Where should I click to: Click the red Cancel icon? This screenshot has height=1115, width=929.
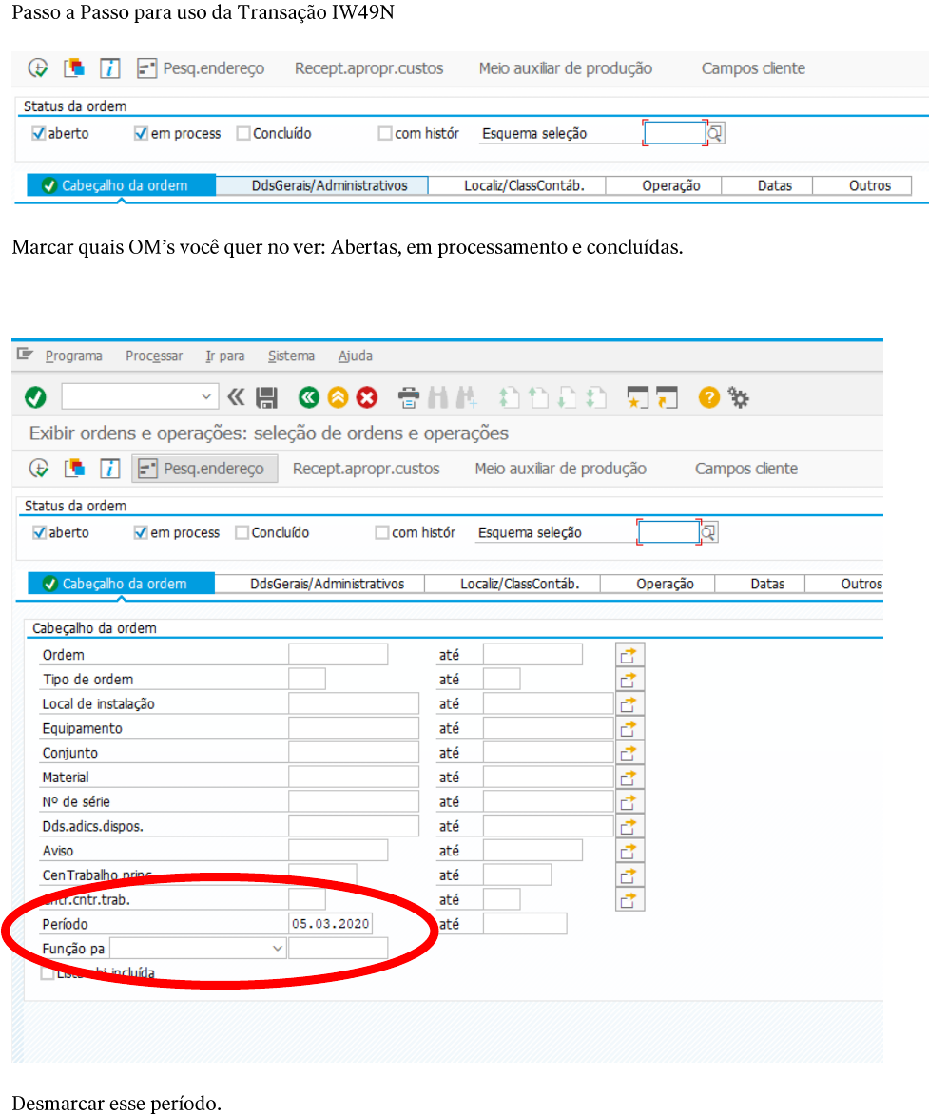pos(367,397)
